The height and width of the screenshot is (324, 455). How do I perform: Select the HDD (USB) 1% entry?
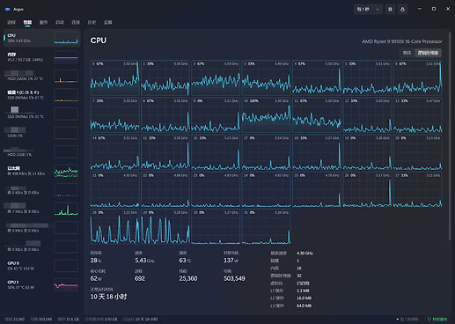tap(42, 151)
